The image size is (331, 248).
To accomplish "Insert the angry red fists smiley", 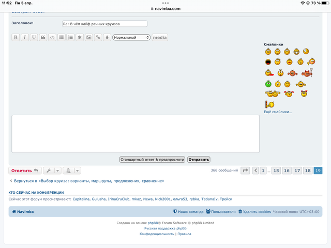I will (293, 73).
